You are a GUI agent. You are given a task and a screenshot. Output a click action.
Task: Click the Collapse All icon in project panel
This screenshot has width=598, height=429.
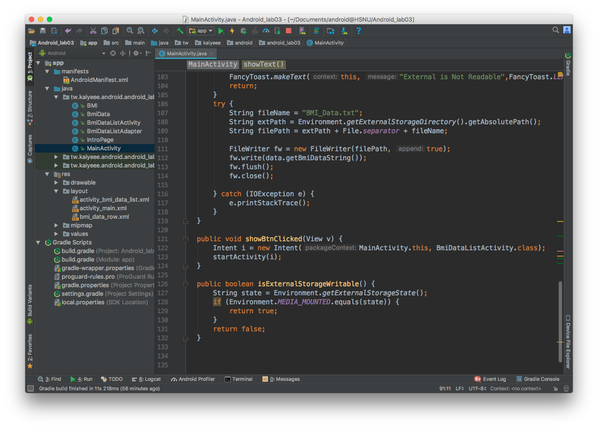(x=122, y=53)
